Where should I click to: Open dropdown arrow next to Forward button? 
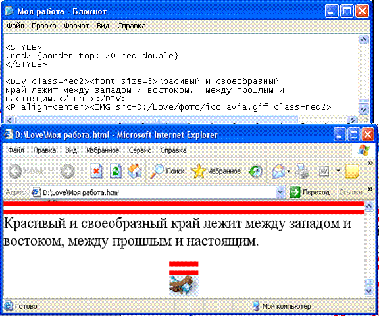[x=82, y=171]
